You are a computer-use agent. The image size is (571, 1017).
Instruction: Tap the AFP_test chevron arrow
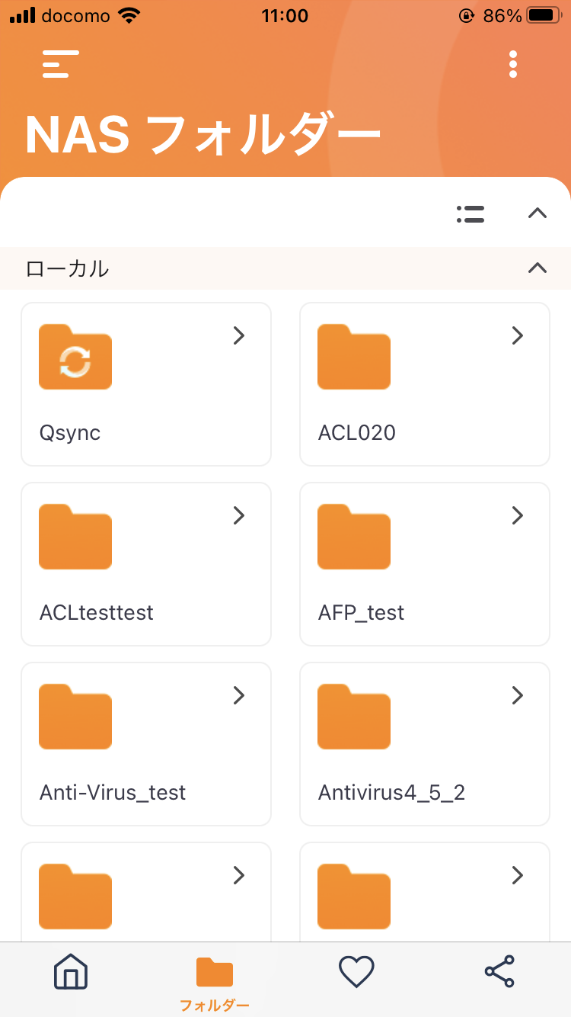tap(518, 515)
